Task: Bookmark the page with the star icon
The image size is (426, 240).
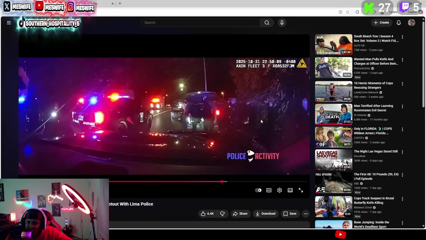Action: [x=348, y=12]
